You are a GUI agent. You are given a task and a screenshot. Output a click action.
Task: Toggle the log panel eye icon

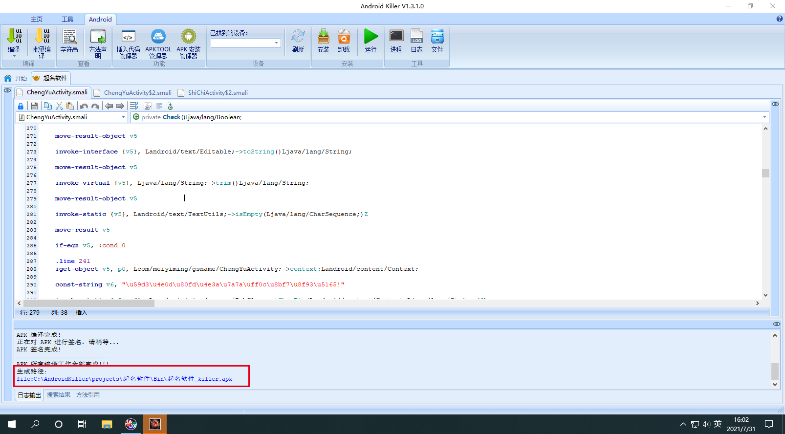point(776,324)
